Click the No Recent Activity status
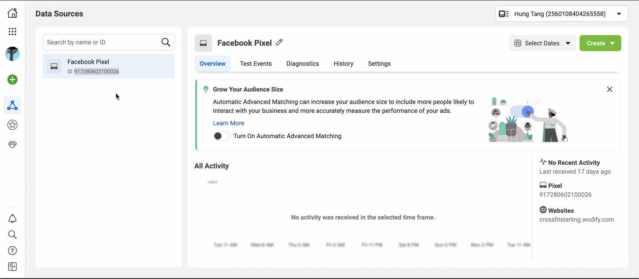The height and width of the screenshot is (279, 639). point(574,163)
